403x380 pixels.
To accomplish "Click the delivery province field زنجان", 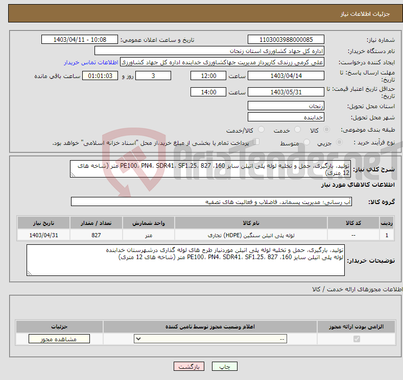I will tap(286, 106).
